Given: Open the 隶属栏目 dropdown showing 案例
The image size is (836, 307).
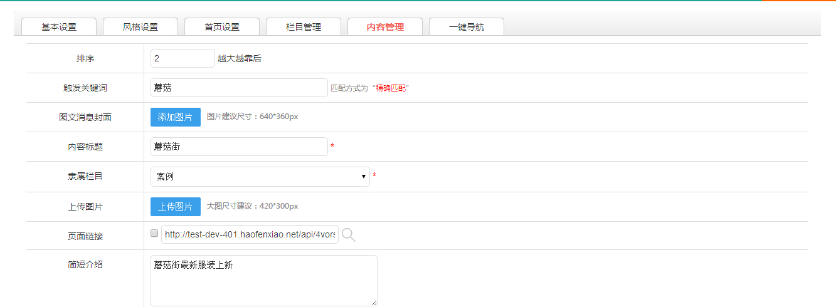Looking at the screenshot, I should [260, 177].
